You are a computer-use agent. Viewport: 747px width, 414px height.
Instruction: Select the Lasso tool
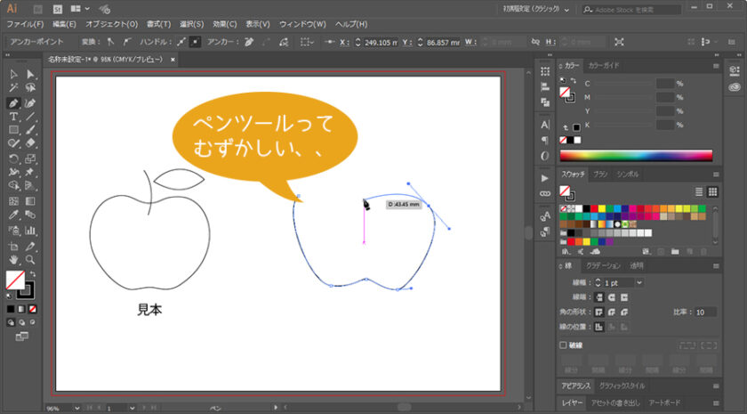tap(30, 88)
